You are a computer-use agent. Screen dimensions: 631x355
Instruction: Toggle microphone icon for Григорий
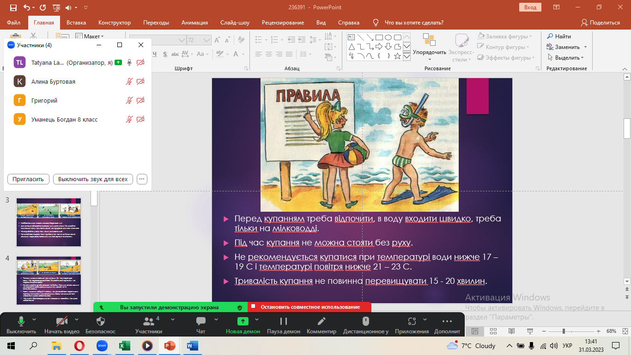tap(129, 100)
